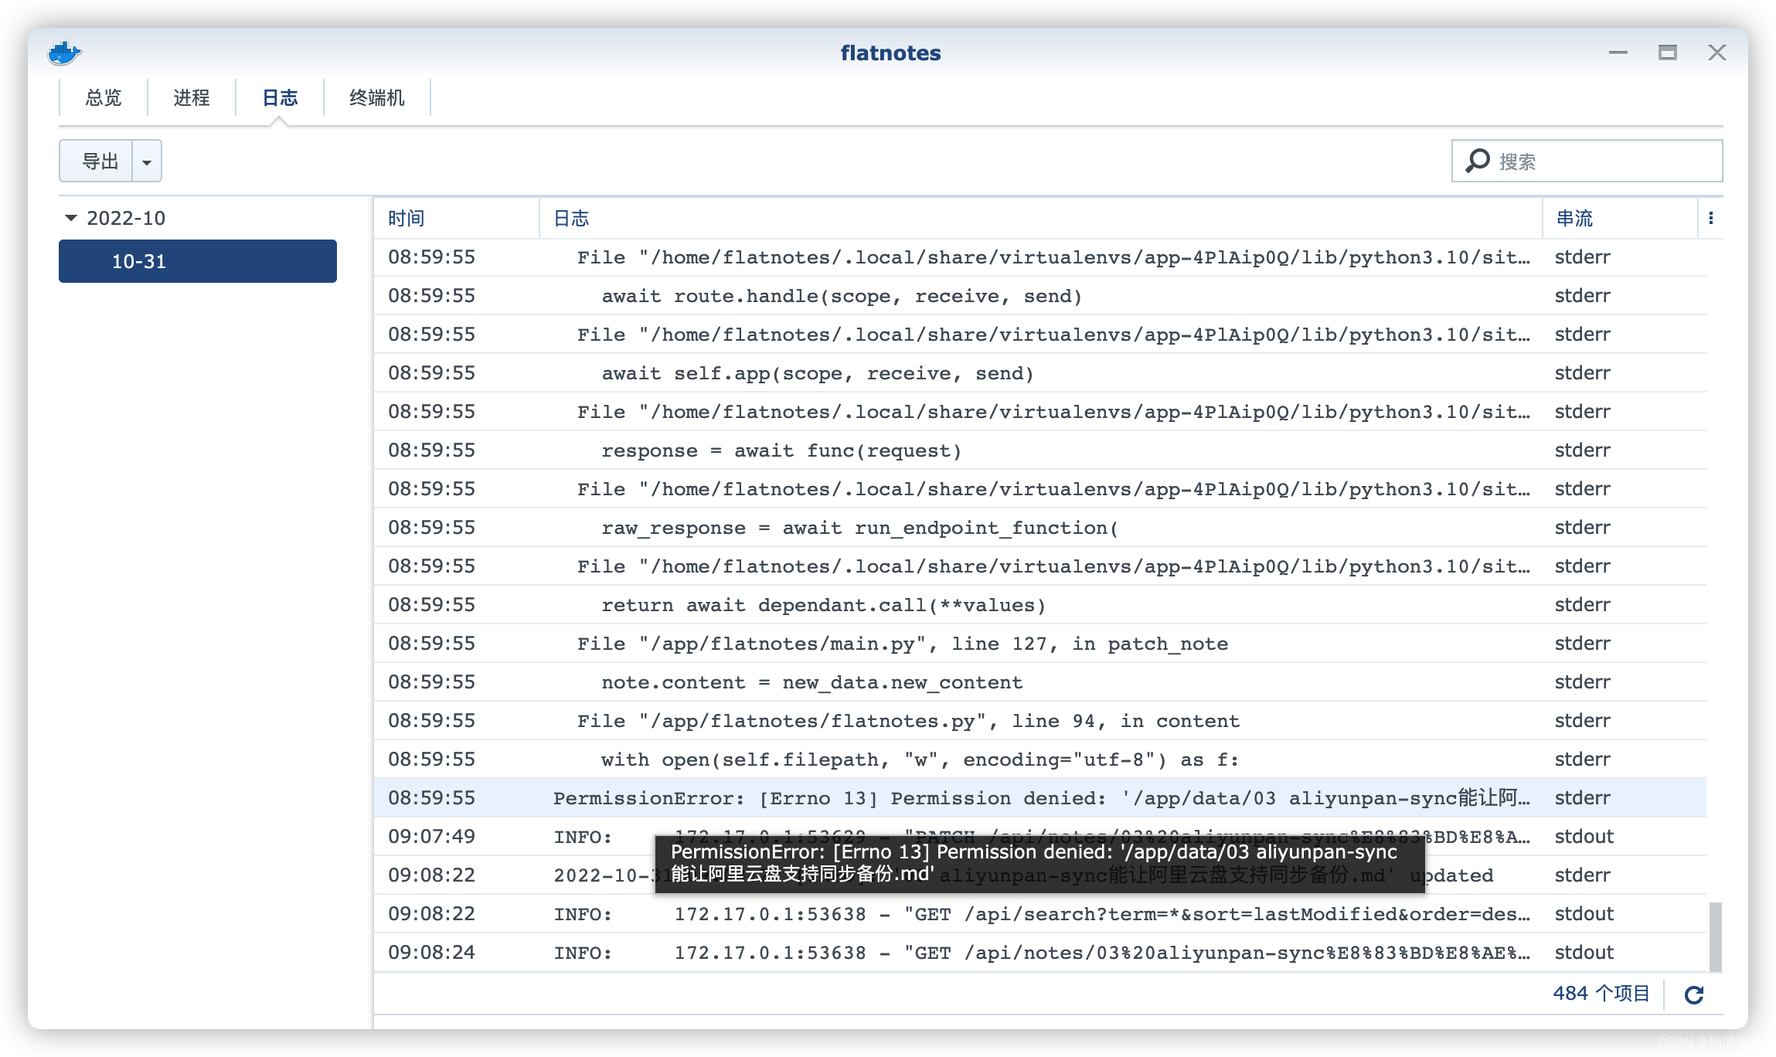Image resolution: width=1776 pixels, height=1057 pixels.
Task: Click the refresh icon next to item count
Action: (x=1694, y=994)
